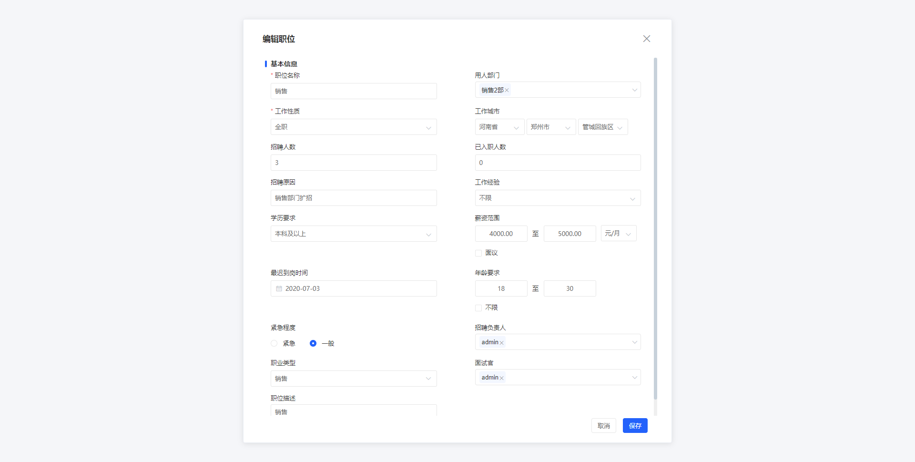This screenshot has height=462, width=915.
Task: Check the 面议 salary checkbox
Action: click(478, 253)
